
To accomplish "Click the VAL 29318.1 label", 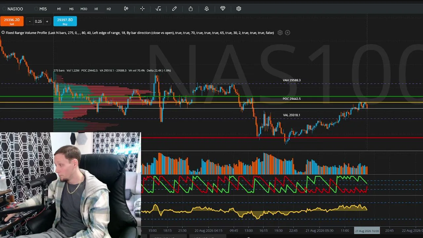I will coord(292,115).
